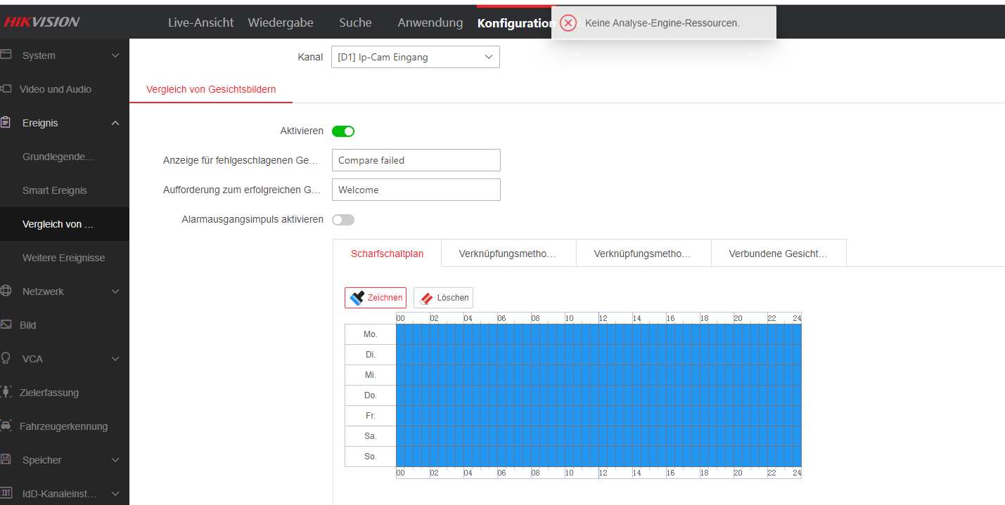
Task: Disable the Aktivieren toggle switch
Action: click(x=343, y=131)
